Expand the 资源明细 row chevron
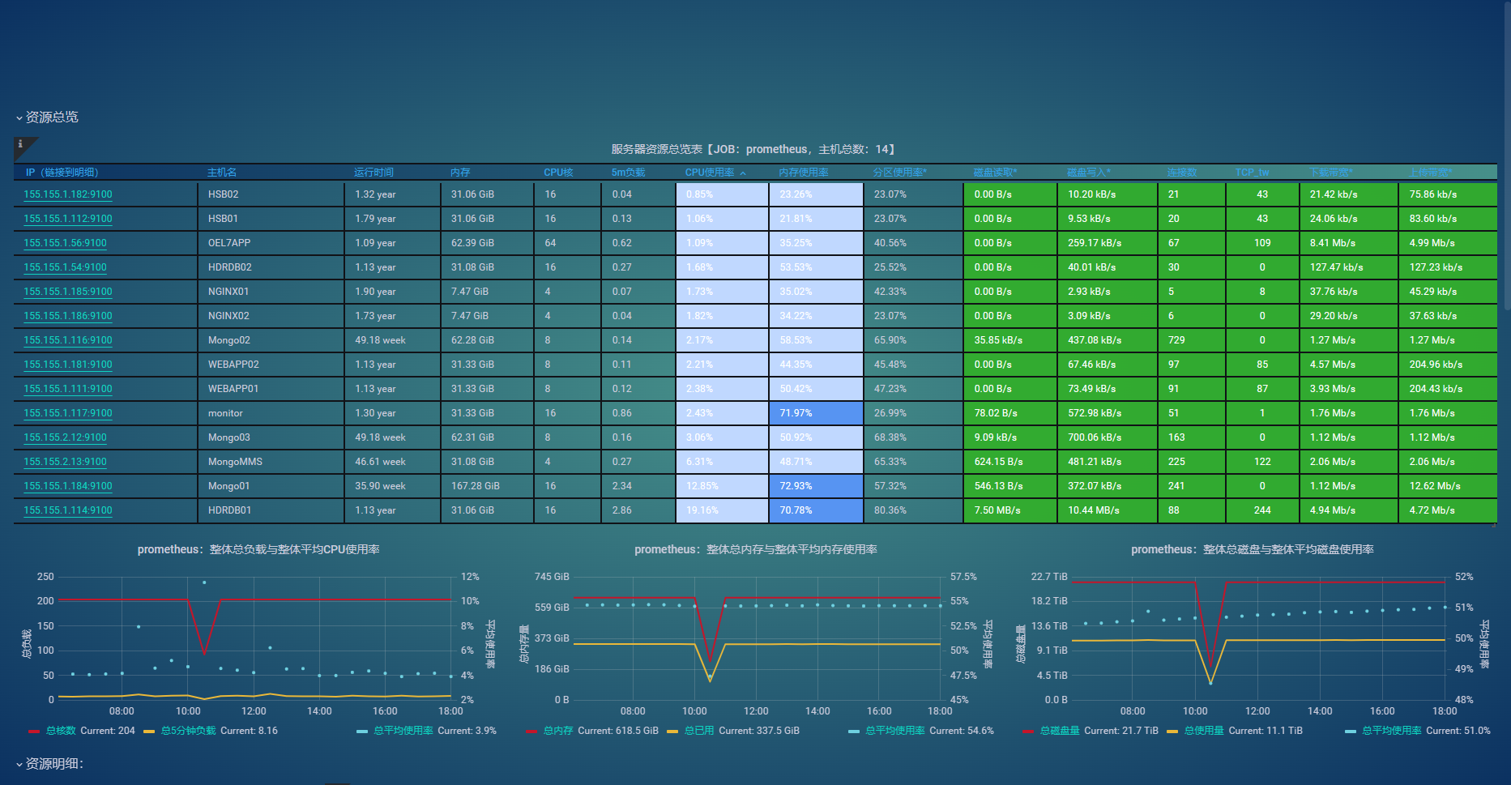 pyautogui.click(x=19, y=764)
